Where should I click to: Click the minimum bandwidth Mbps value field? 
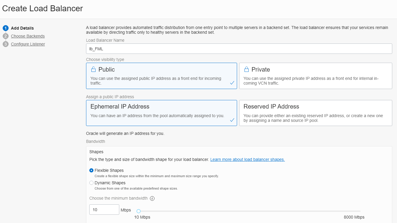click(104, 209)
